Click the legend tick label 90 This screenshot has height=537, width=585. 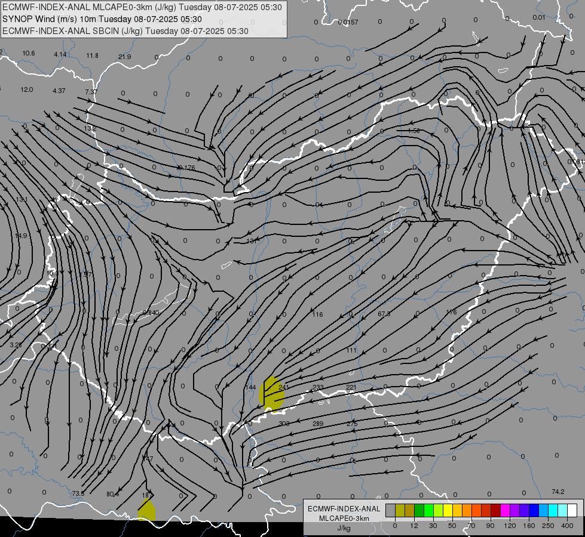tap(490, 526)
